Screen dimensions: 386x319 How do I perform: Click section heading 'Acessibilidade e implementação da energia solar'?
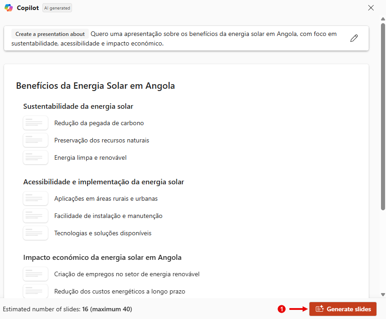(x=103, y=182)
